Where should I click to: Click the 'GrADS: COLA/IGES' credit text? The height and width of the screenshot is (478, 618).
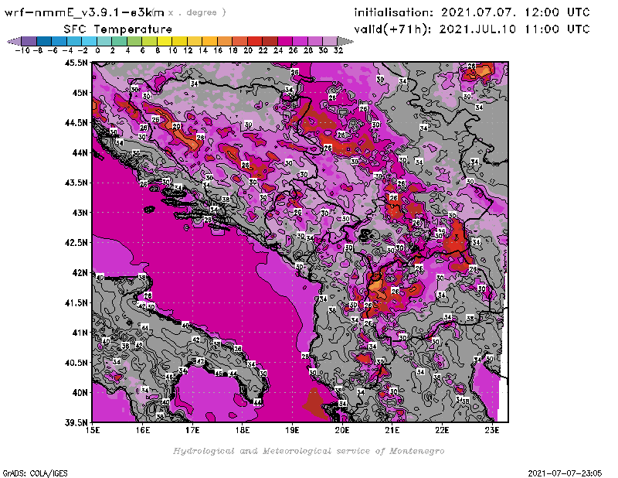[x=35, y=473]
